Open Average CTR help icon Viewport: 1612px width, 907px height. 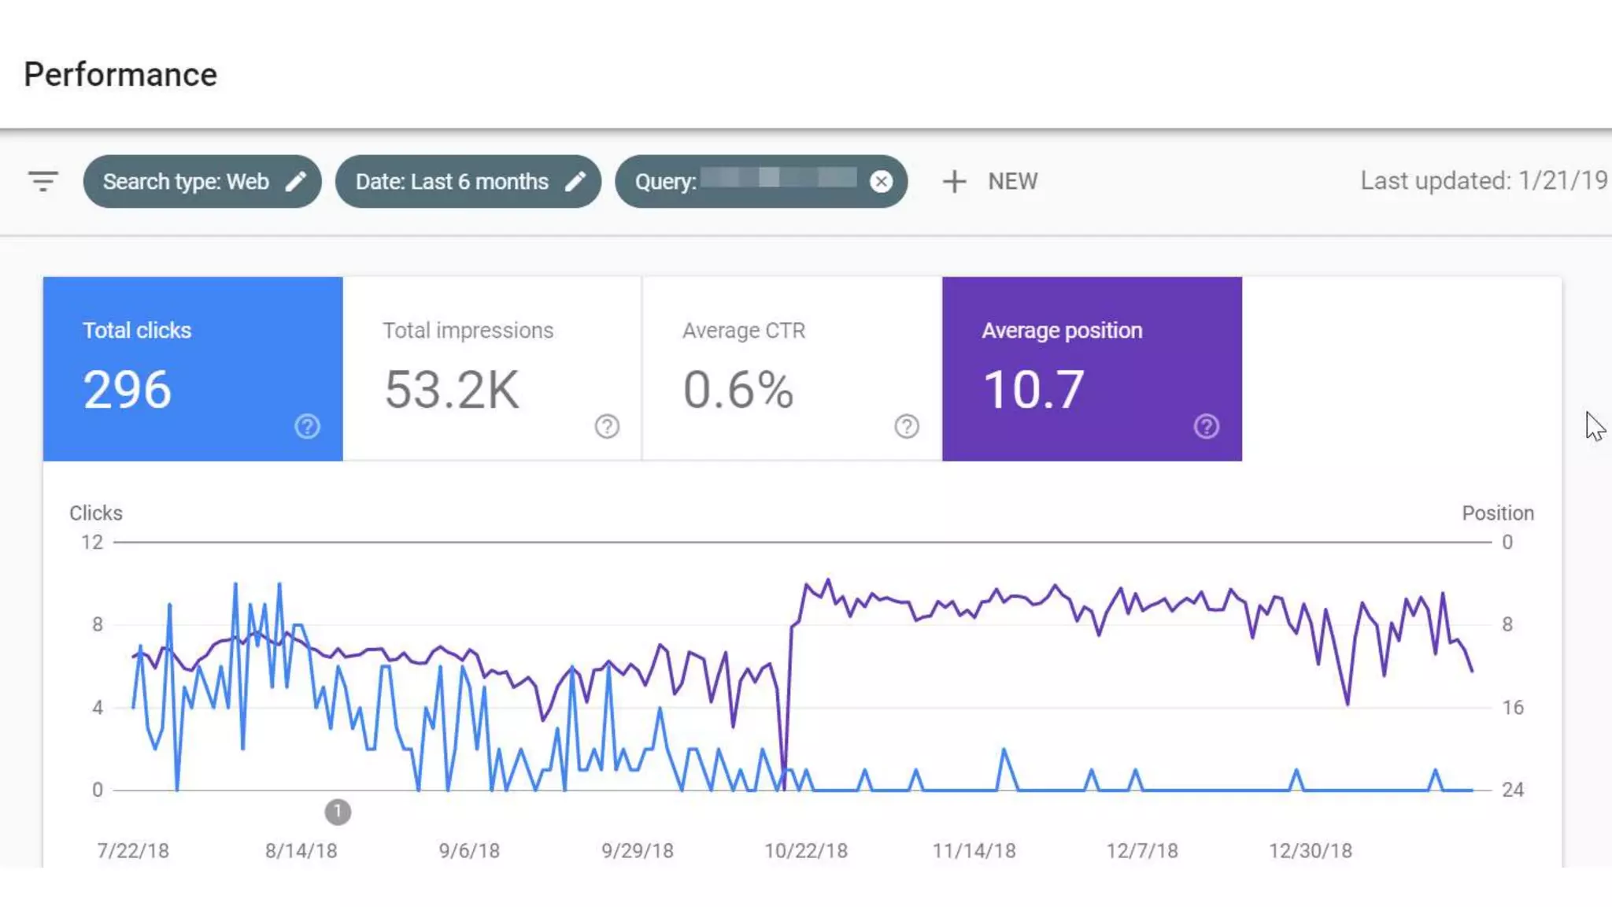tap(907, 426)
